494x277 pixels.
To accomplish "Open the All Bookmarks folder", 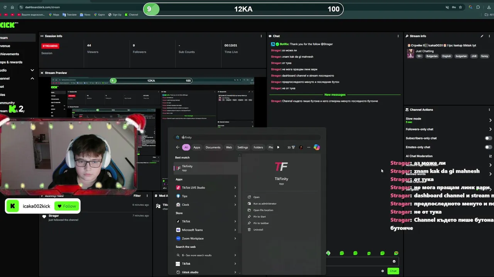I will [489, 15].
